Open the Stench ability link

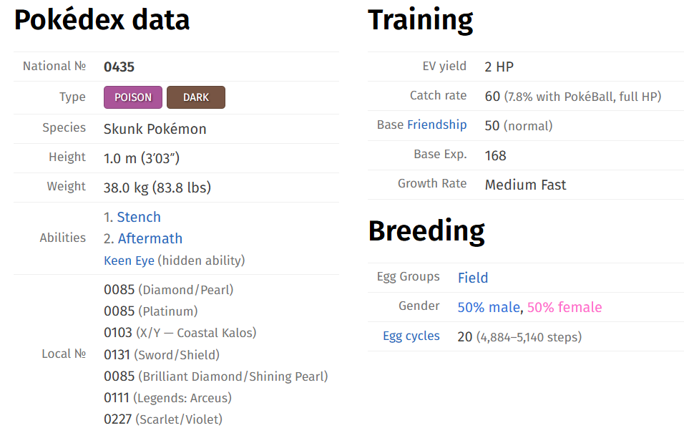[139, 217]
